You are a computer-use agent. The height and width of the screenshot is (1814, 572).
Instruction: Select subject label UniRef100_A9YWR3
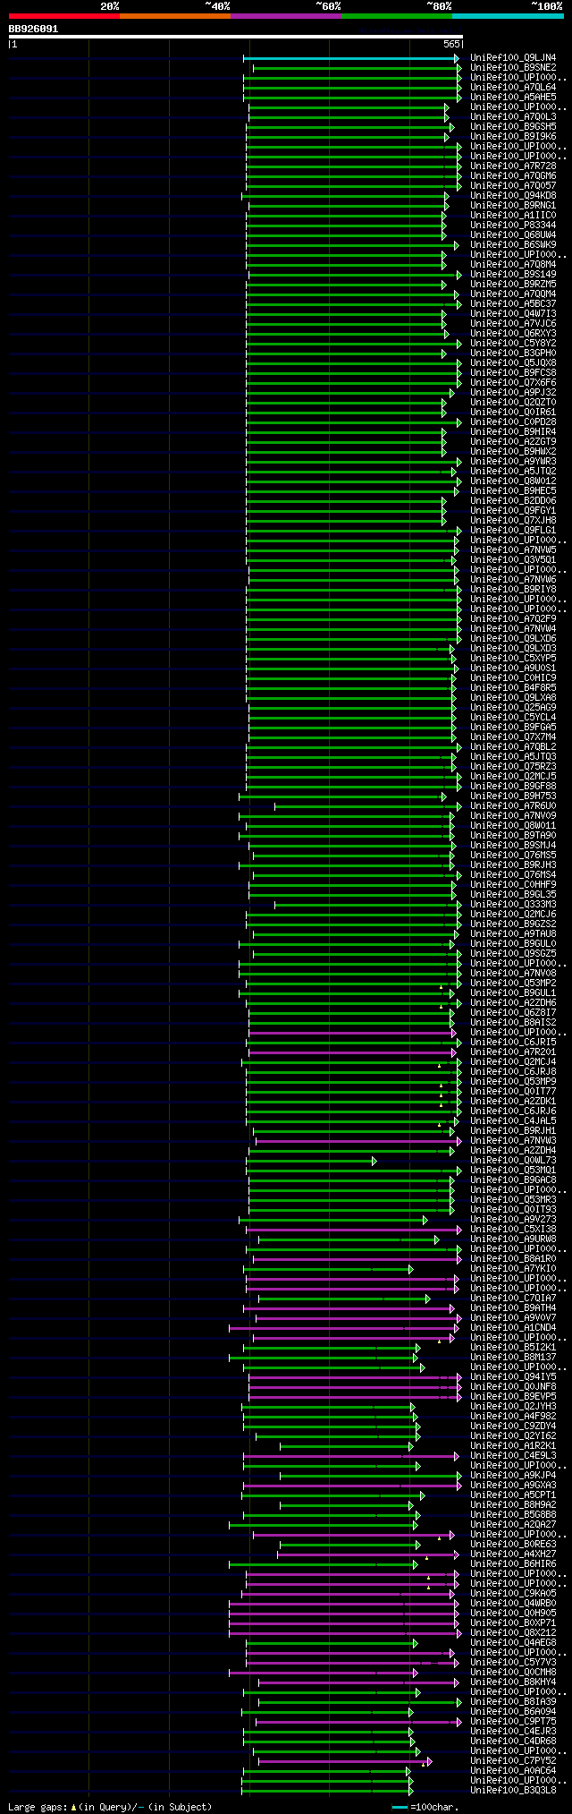coord(513,462)
